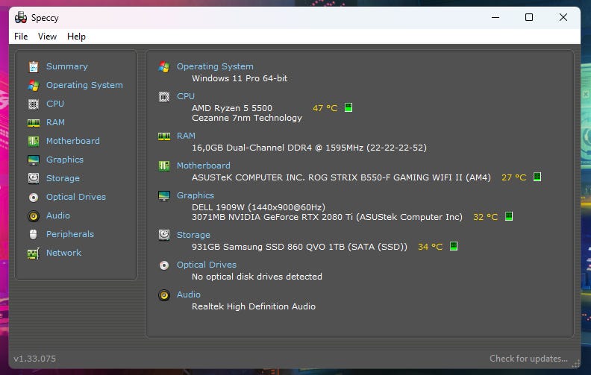591x375 pixels.
Task: Open the CPU heading link in summary
Action: [x=186, y=96]
